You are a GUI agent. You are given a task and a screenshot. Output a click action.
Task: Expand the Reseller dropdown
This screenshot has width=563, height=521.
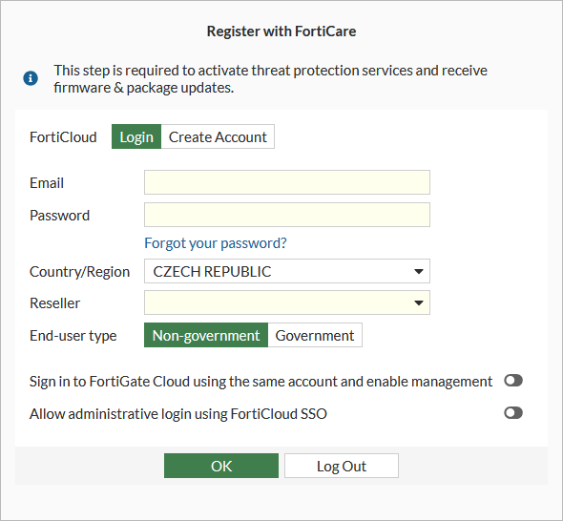tap(287, 302)
